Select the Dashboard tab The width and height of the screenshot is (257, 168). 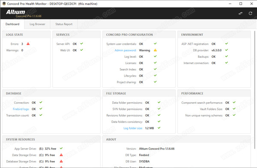12,24
